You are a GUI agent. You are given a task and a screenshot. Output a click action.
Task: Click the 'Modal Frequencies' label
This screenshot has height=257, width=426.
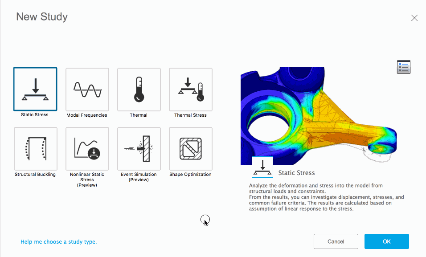86,115
